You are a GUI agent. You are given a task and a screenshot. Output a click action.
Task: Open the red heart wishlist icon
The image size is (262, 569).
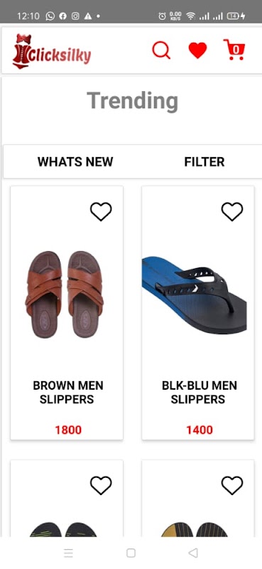click(198, 50)
